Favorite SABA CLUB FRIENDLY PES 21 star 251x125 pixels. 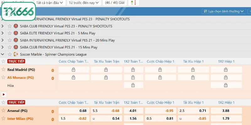[x=10, y=47]
